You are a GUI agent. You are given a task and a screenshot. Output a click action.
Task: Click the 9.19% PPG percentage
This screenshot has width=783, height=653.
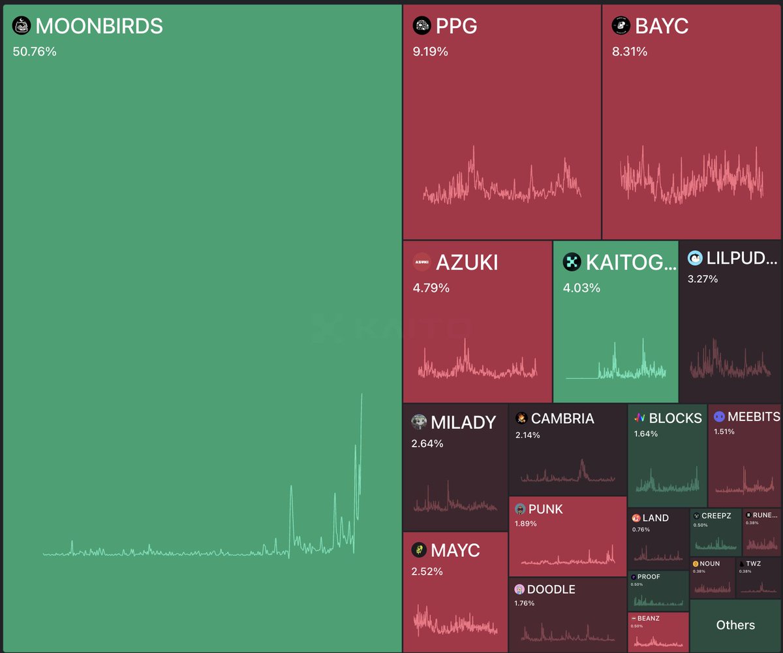pos(431,51)
